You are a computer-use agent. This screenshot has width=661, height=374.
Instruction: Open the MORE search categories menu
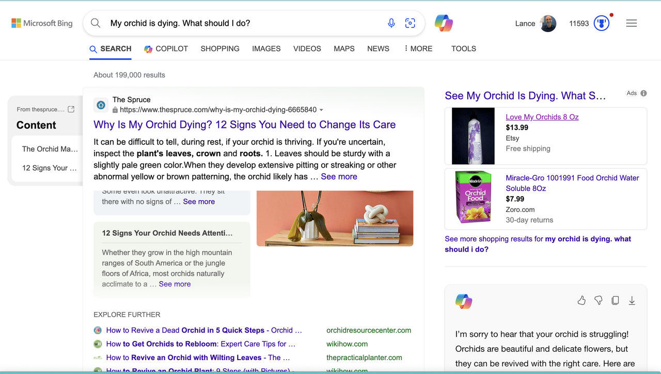[418, 48]
